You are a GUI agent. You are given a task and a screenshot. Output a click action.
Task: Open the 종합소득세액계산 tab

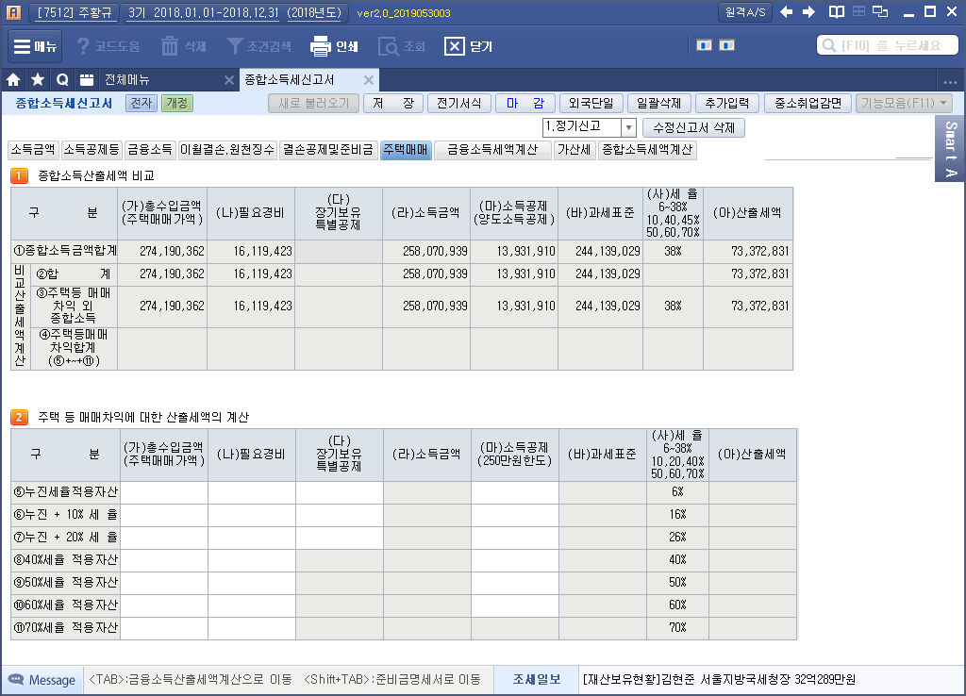647,150
